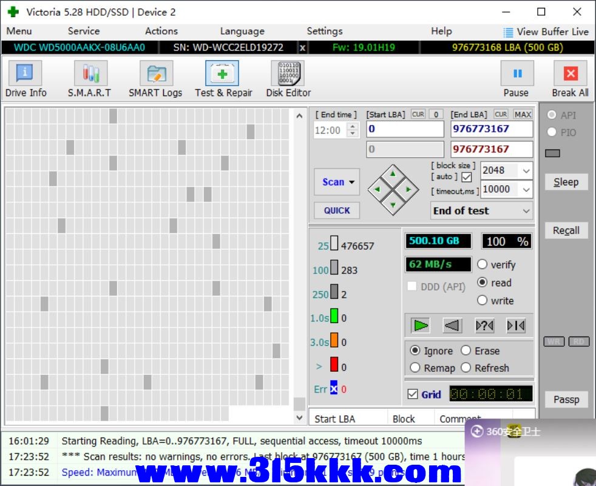Expand the block size 2048 dropdown
This screenshot has height=486, width=596.
coord(526,171)
